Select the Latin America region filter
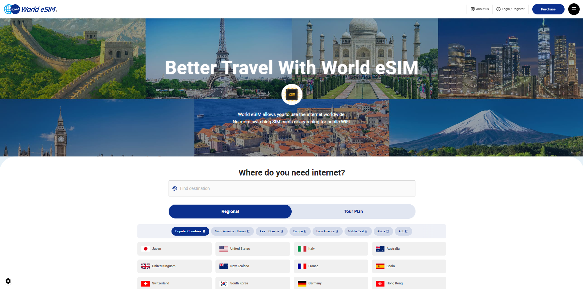This screenshot has width=583, height=289. 327,231
